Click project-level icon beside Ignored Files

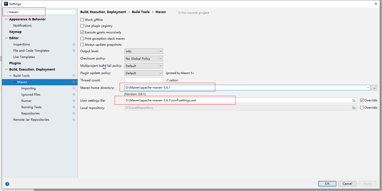point(74,95)
